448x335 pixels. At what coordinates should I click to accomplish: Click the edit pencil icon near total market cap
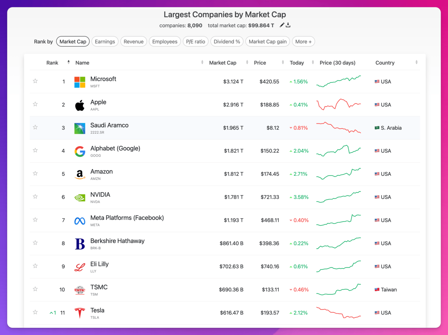click(x=282, y=25)
